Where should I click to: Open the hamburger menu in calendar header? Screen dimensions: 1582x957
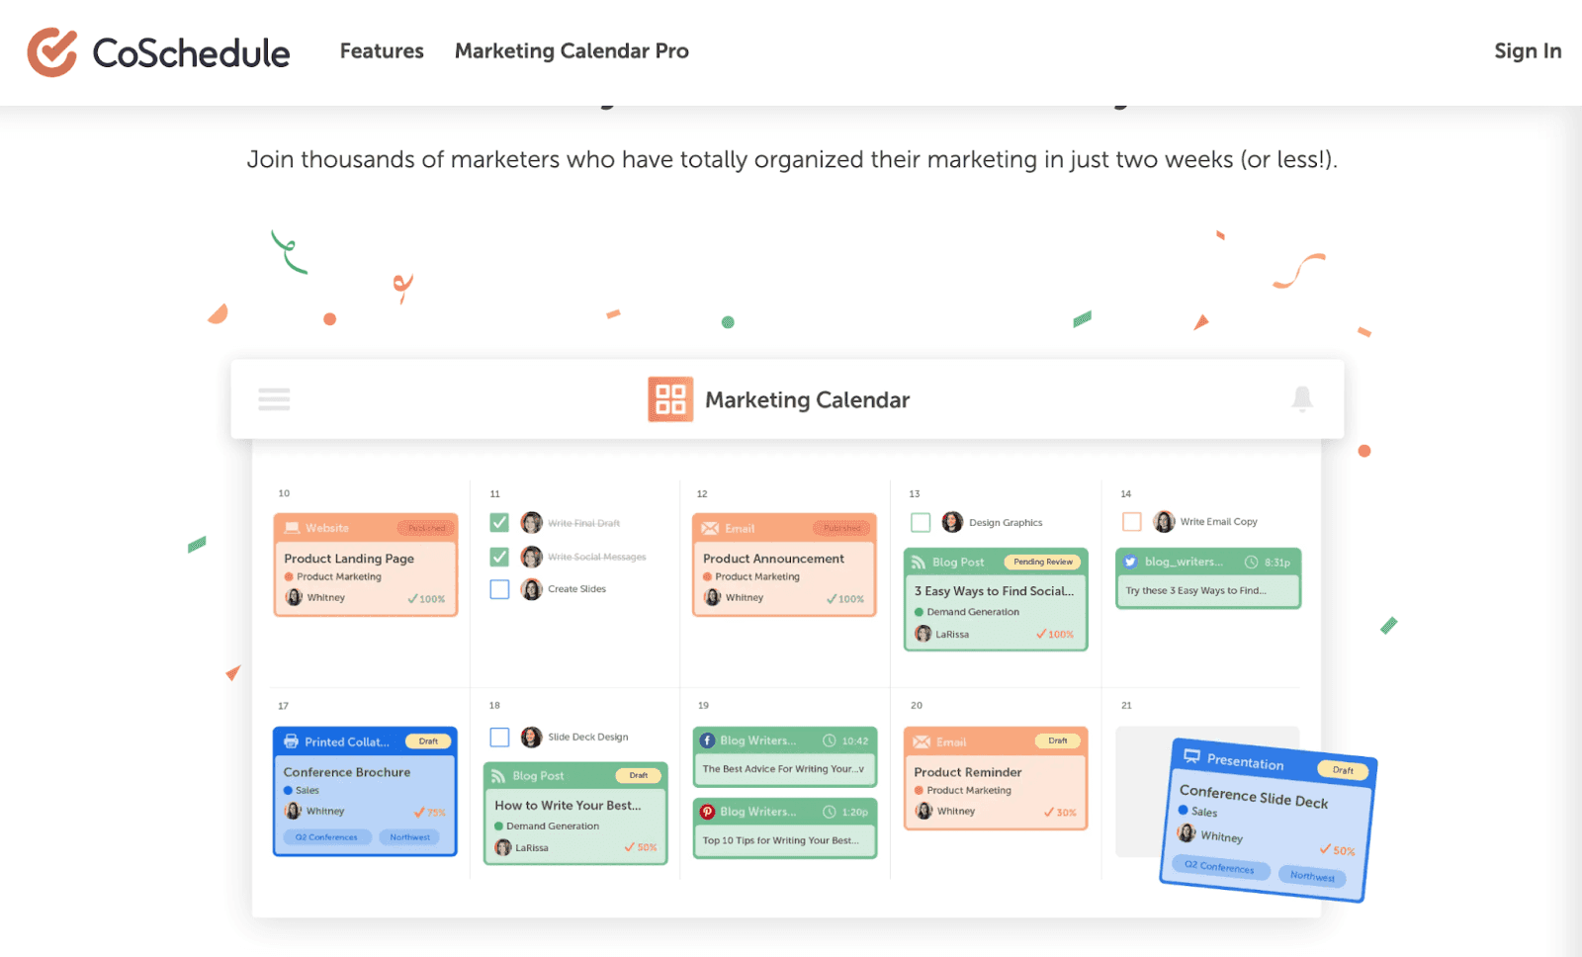[274, 399]
